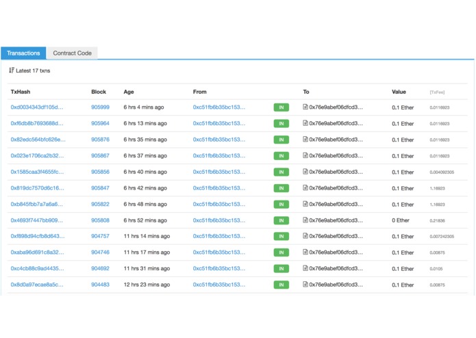Open transaction 0x023e1706ca2b32…
Viewport: 476px width, 338px height.
point(38,155)
